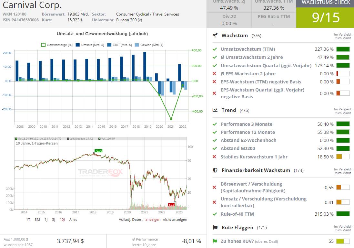Click the '315,03 %' Rule-of-40 value
The width and height of the screenshot is (354, 248).
[x=324, y=214]
